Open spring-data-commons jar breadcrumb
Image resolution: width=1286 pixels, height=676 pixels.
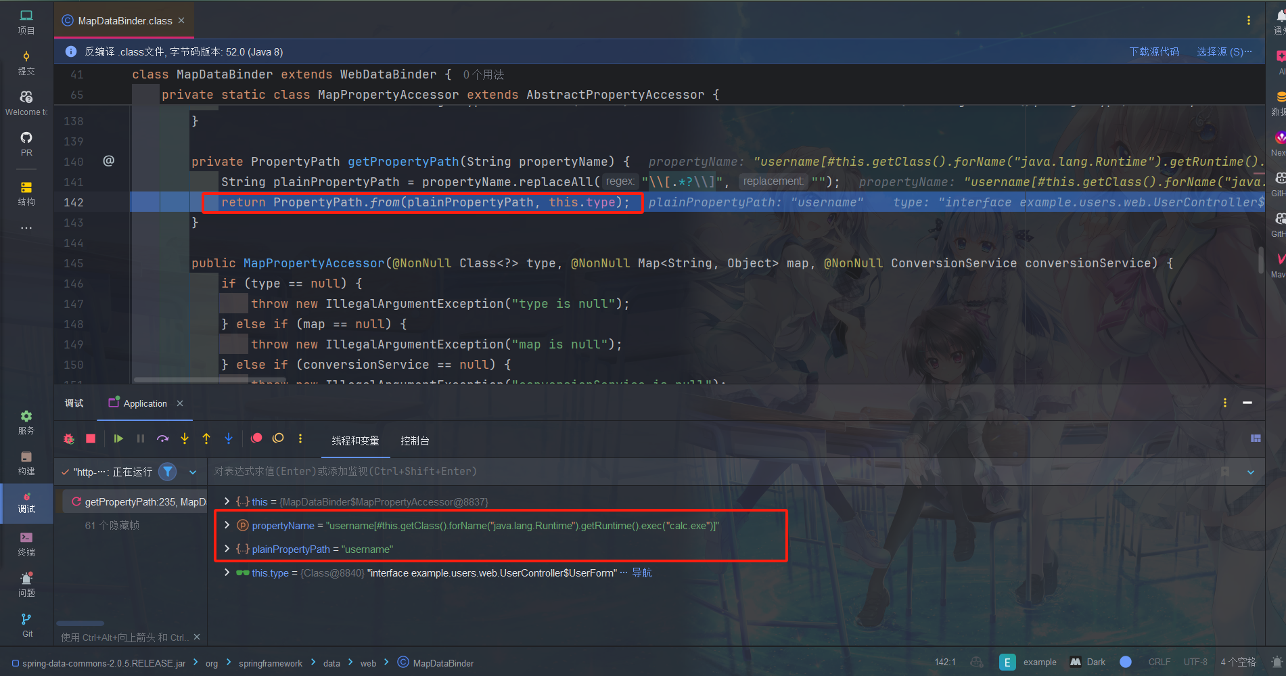(99, 663)
